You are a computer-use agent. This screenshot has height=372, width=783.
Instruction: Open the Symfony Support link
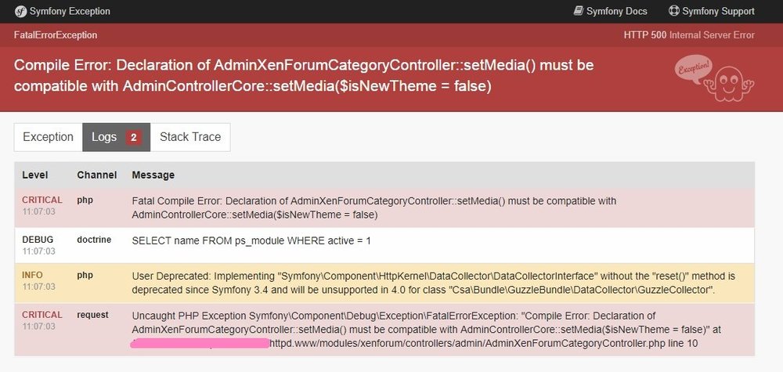coord(711,11)
